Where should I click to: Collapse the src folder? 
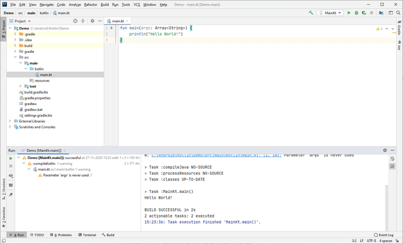15,57
